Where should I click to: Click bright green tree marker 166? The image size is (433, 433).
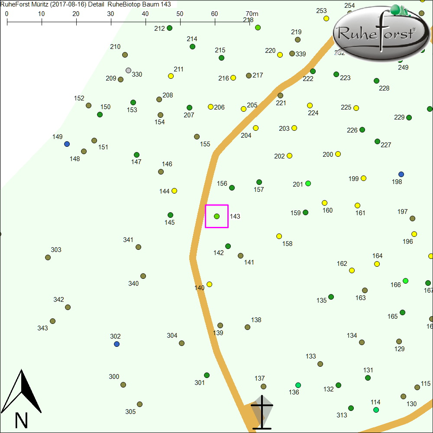click(x=405, y=281)
